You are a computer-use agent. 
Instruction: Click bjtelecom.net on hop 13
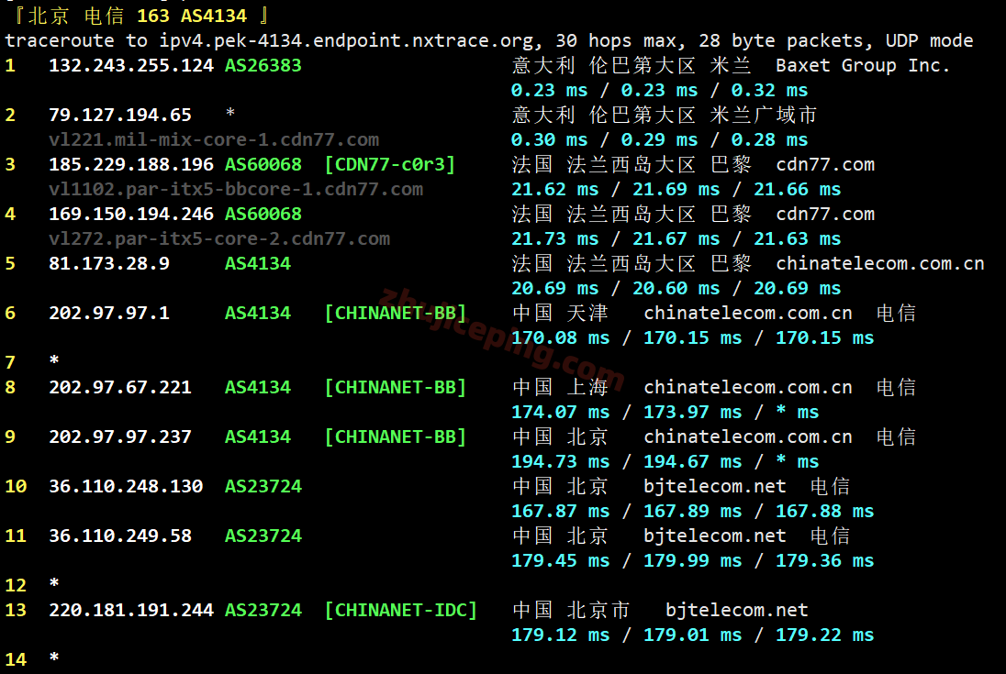(737, 610)
